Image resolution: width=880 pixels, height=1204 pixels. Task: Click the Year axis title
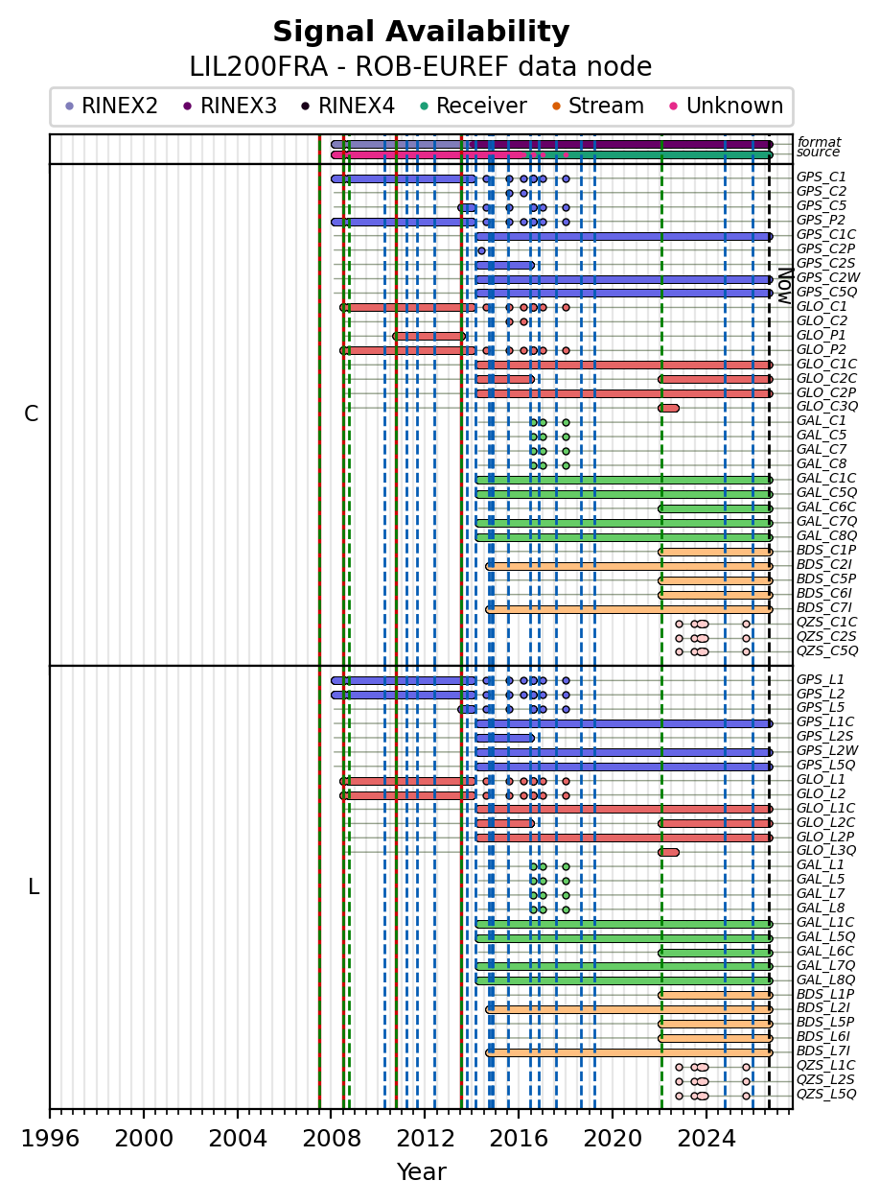(x=421, y=1172)
